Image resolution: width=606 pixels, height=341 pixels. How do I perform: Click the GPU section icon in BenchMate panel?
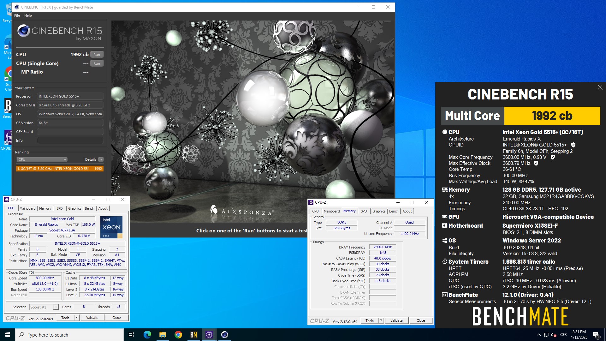point(445,217)
